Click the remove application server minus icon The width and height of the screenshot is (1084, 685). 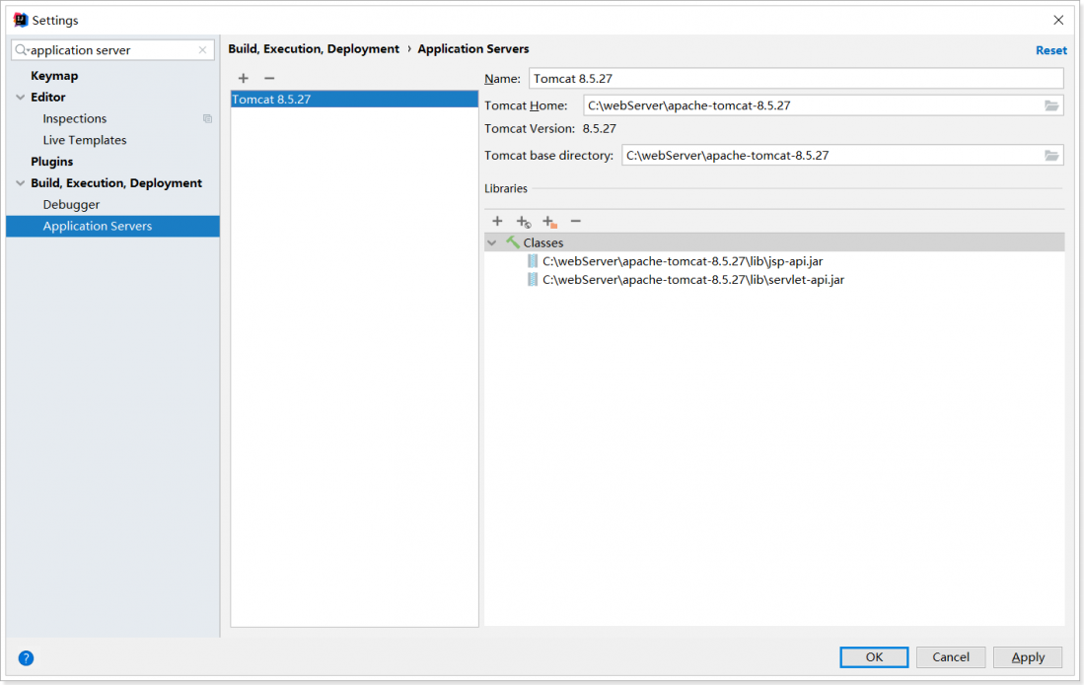click(268, 78)
